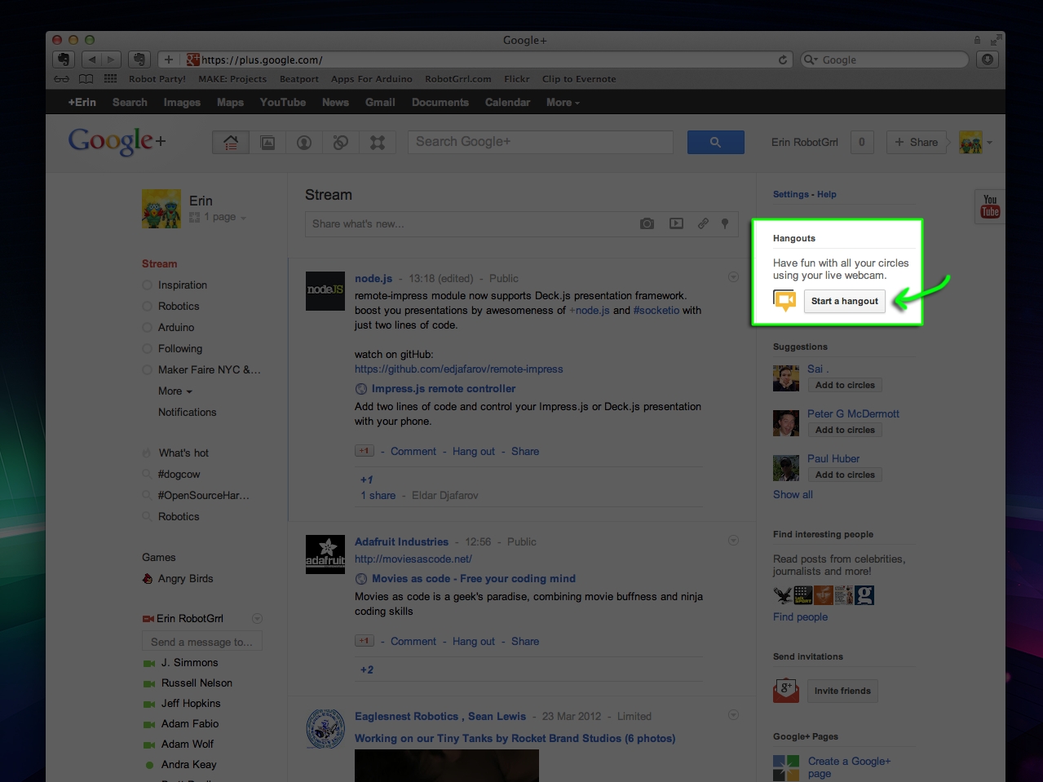The width and height of the screenshot is (1043, 782).
Task: Click the Invite friends button
Action: (x=842, y=691)
